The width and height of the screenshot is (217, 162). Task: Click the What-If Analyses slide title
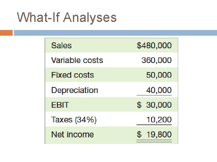(x=67, y=17)
